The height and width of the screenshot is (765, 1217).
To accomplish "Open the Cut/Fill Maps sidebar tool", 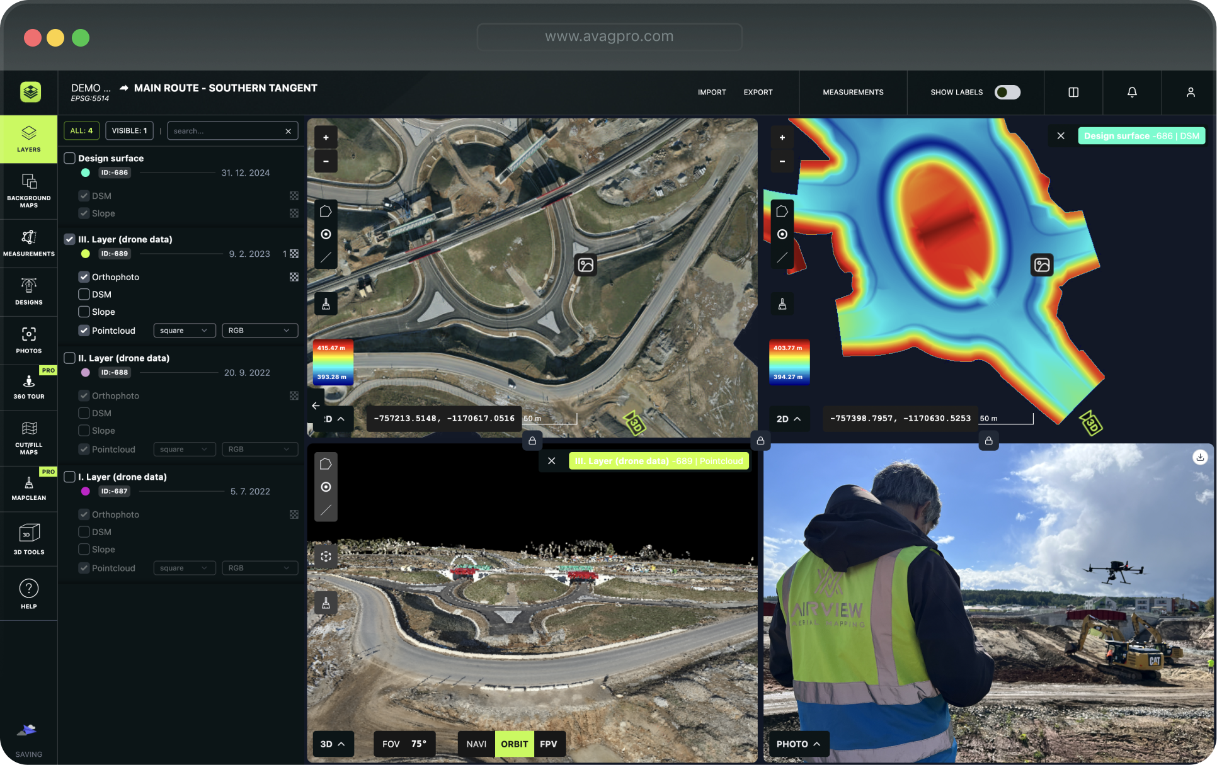I will click(28, 438).
